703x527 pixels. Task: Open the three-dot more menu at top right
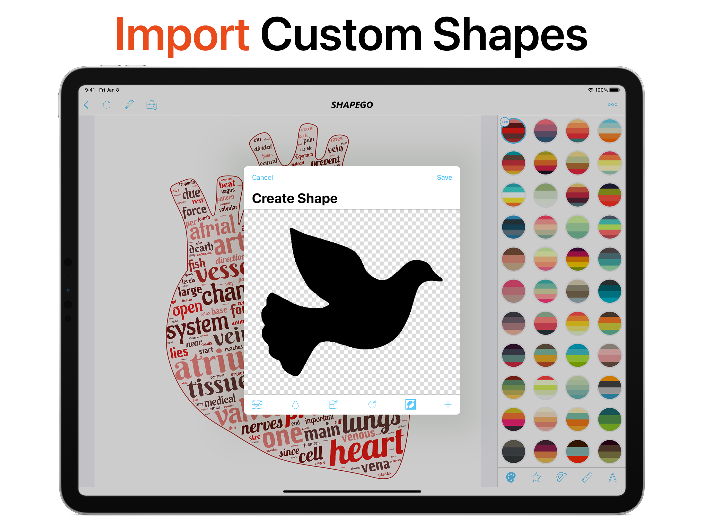(x=612, y=104)
